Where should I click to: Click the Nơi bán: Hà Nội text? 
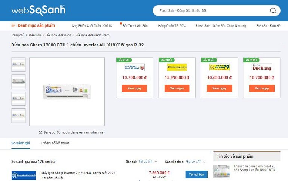[x=52, y=178]
